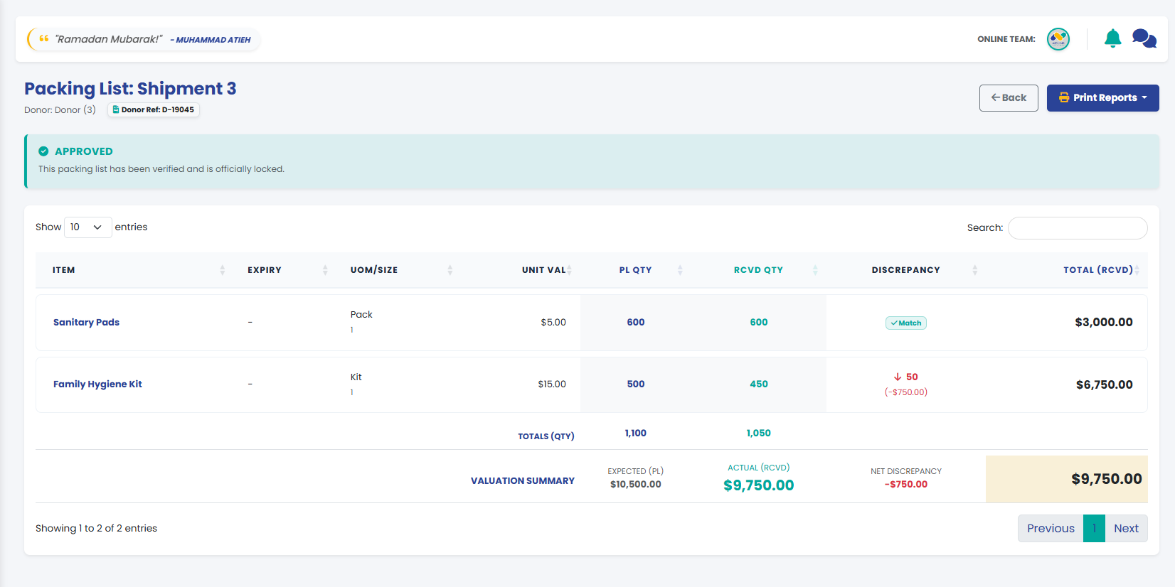1175x587 pixels.
Task: Click the Match status badge
Action: pos(906,323)
